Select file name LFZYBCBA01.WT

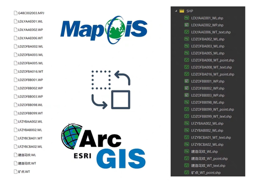point(30,138)
